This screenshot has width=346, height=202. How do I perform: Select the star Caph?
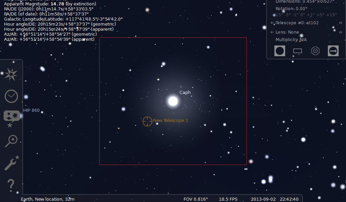(173, 101)
